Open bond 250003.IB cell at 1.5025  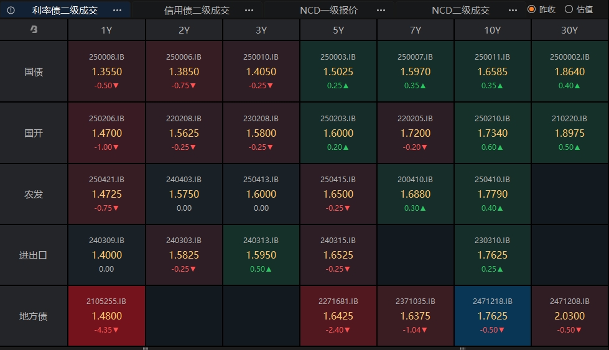[x=338, y=71]
